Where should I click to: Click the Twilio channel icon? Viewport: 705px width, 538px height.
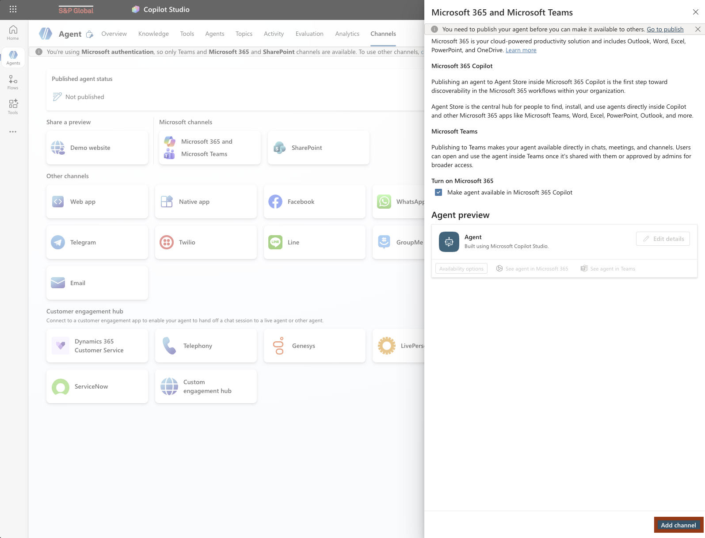(x=167, y=242)
